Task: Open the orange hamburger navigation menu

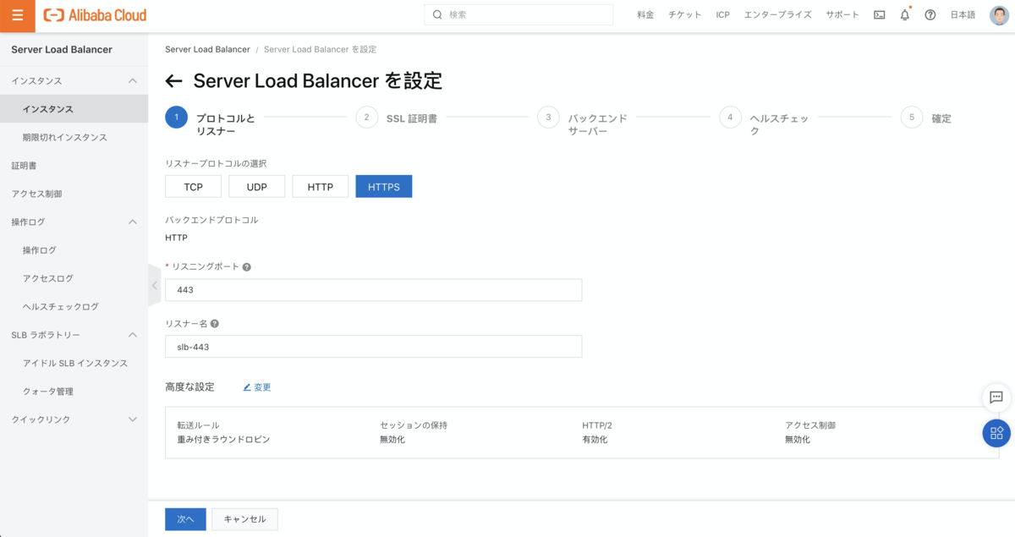Action: point(18,15)
